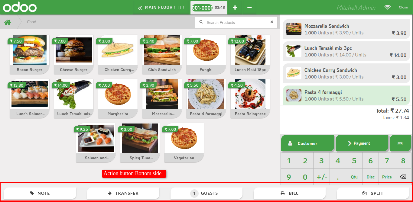Image resolution: width=413 pixels, height=202 pixels.
Task: Check the wifi connection status icon
Action: click(387, 7)
